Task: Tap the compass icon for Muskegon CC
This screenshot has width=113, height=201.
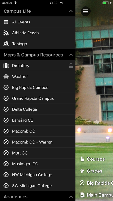Action: click(6, 164)
